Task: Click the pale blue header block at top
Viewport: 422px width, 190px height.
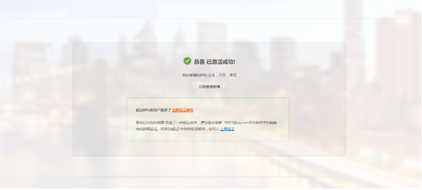Action: click(x=112, y=9)
